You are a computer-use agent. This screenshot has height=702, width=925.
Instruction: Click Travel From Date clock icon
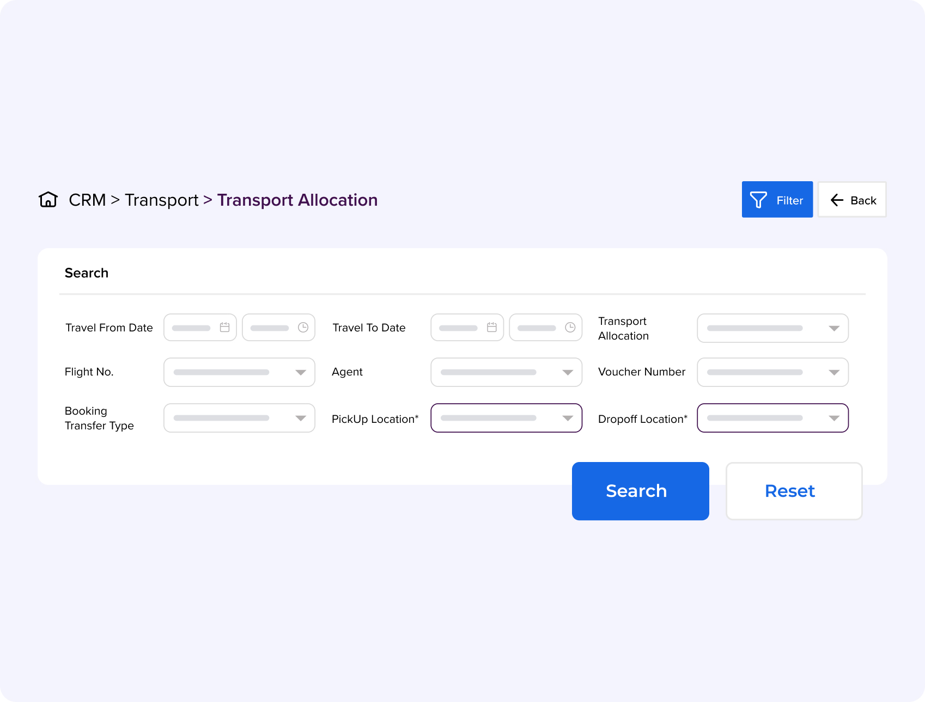tap(303, 328)
